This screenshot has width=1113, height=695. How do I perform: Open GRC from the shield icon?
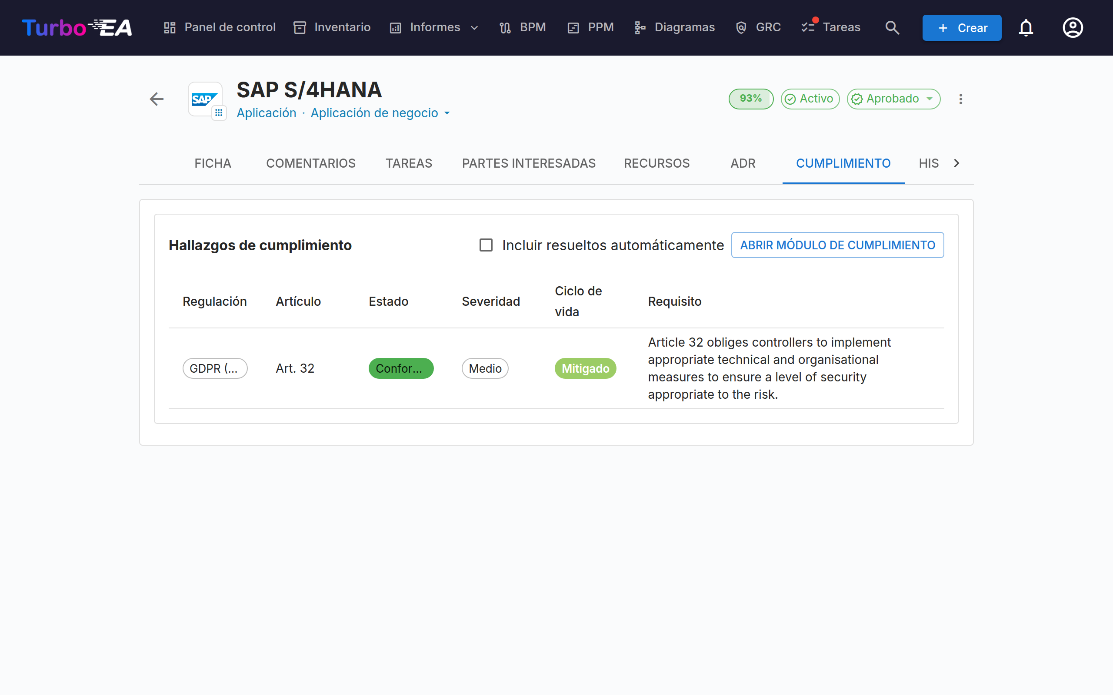[x=758, y=27]
